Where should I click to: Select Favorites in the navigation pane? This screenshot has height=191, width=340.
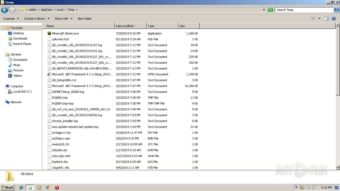[16, 28]
